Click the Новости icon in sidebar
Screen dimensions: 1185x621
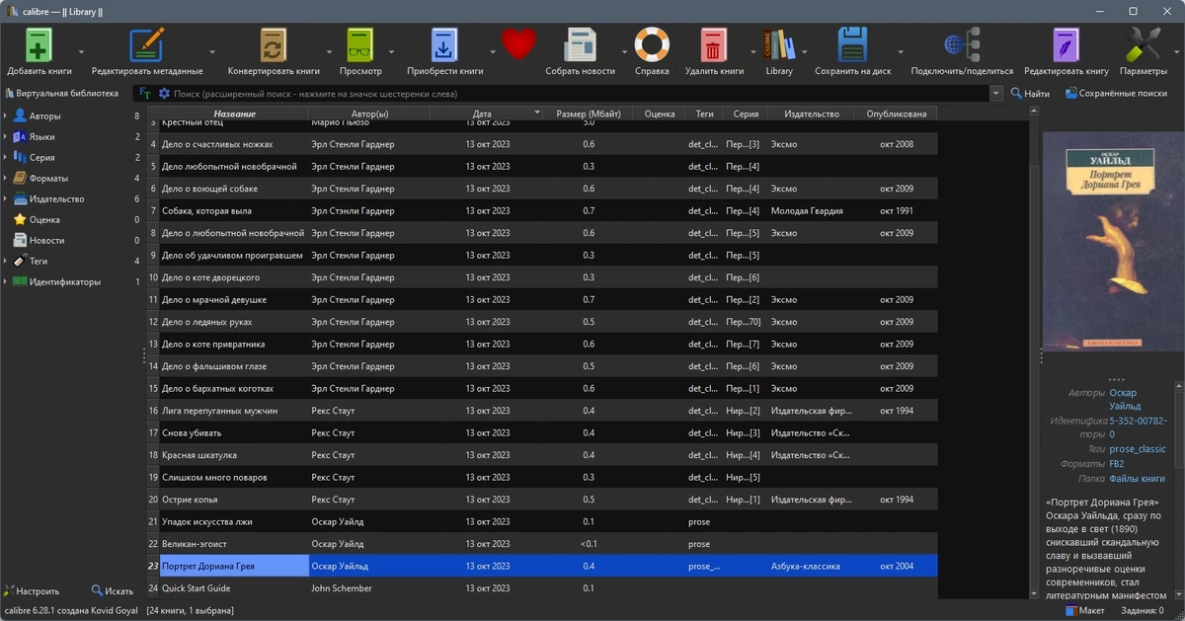click(20, 240)
